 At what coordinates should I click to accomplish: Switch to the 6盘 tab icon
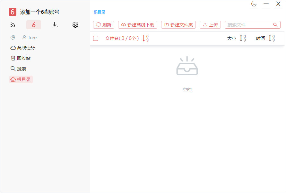click(34, 25)
